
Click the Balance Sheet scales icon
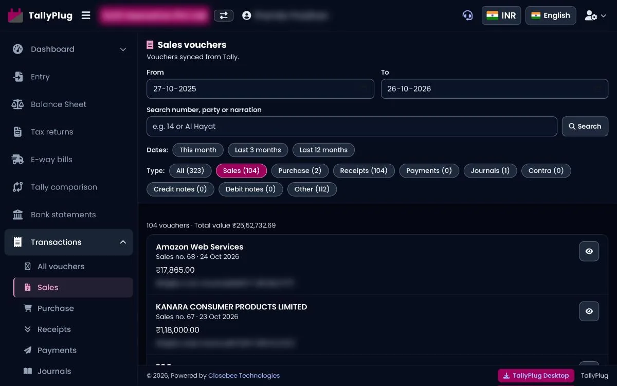tap(18, 104)
